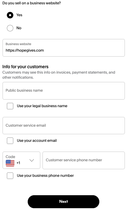Focus the Customer service email field
The height and width of the screenshot is (210, 131).
[64, 126]
